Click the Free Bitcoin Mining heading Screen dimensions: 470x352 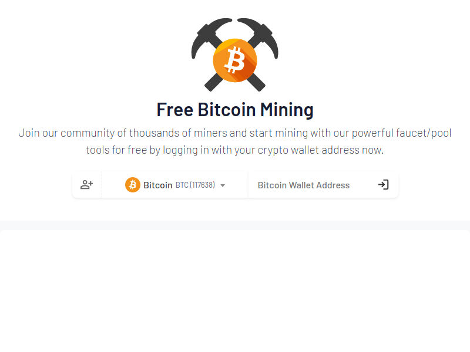[x=235, y=110]
